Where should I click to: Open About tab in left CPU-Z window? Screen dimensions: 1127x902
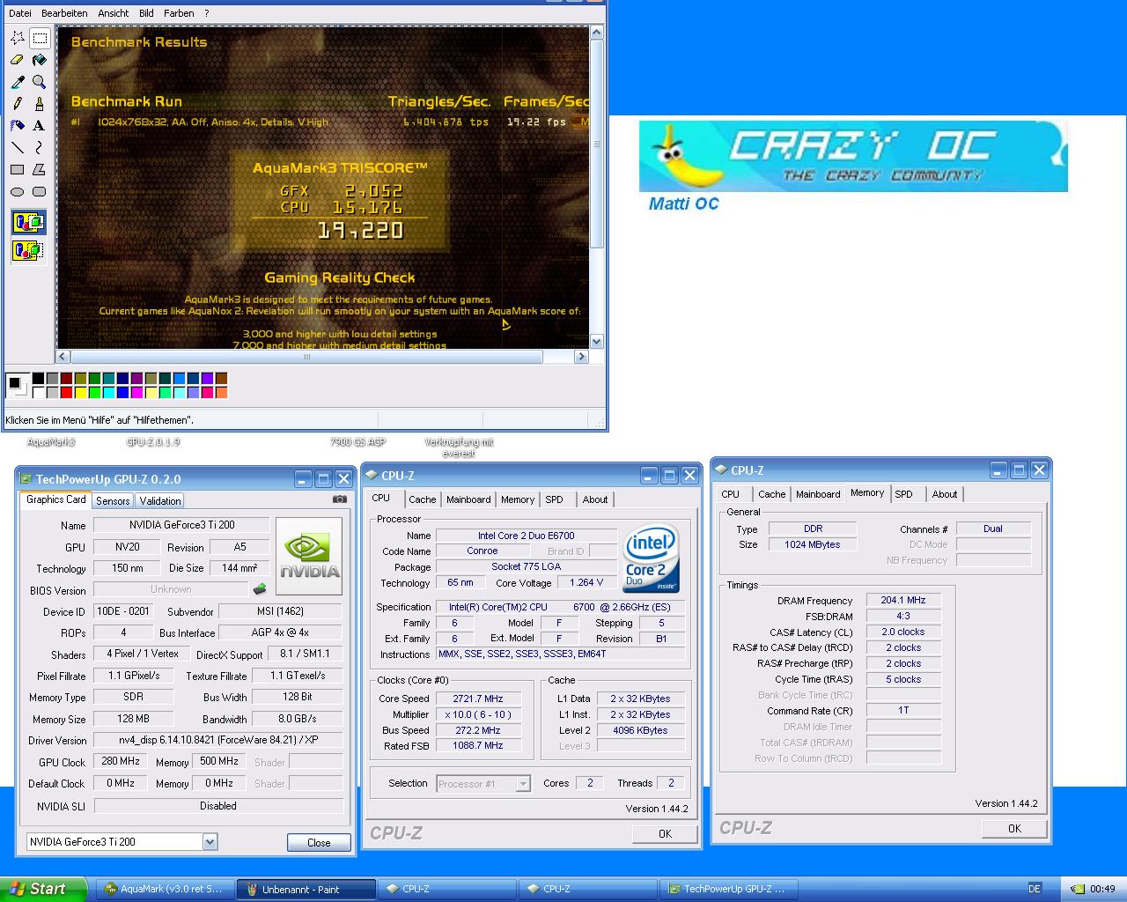pyautogui.click(x=595, y=499)
